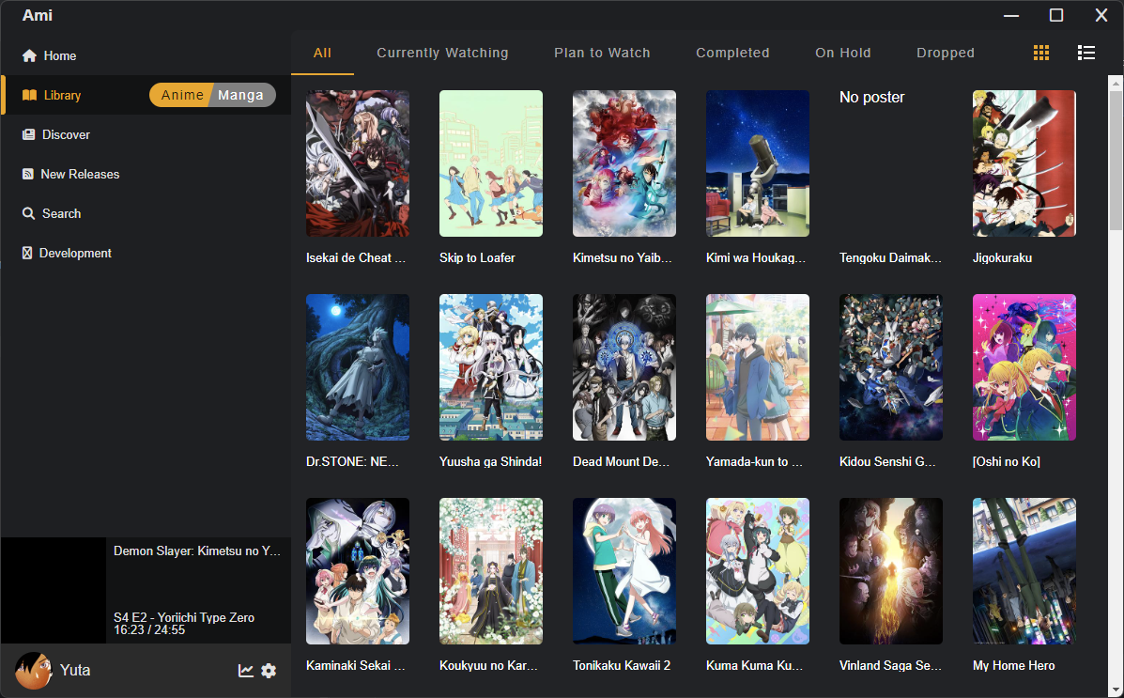Open Skip to Loafer poster
This screenshot has width=1124, height=698.
coord(491,163)
